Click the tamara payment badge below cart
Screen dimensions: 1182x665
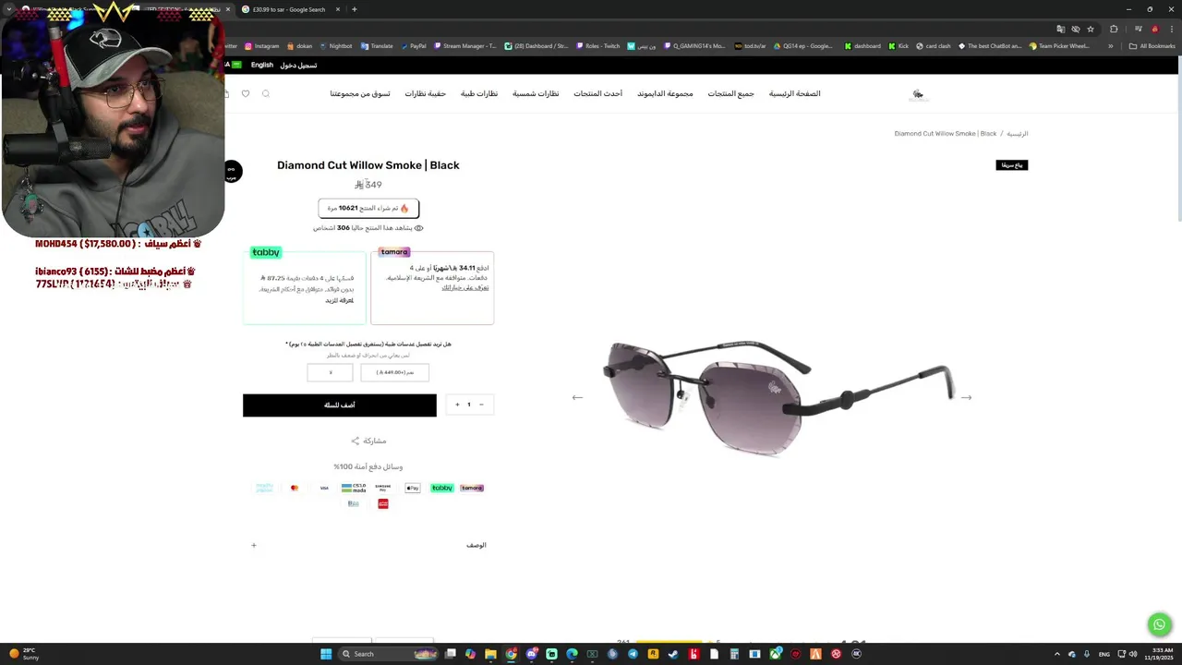click(x=472, y=488)
